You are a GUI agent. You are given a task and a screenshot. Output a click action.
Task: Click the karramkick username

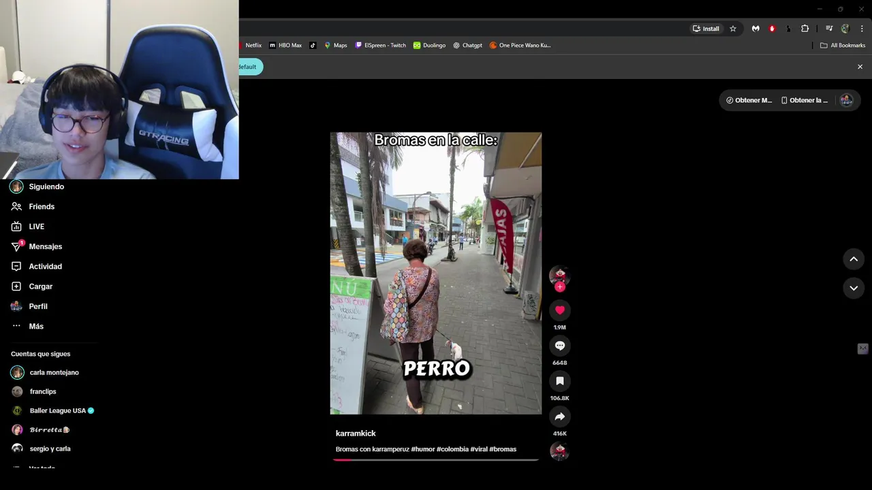[356, 434]
